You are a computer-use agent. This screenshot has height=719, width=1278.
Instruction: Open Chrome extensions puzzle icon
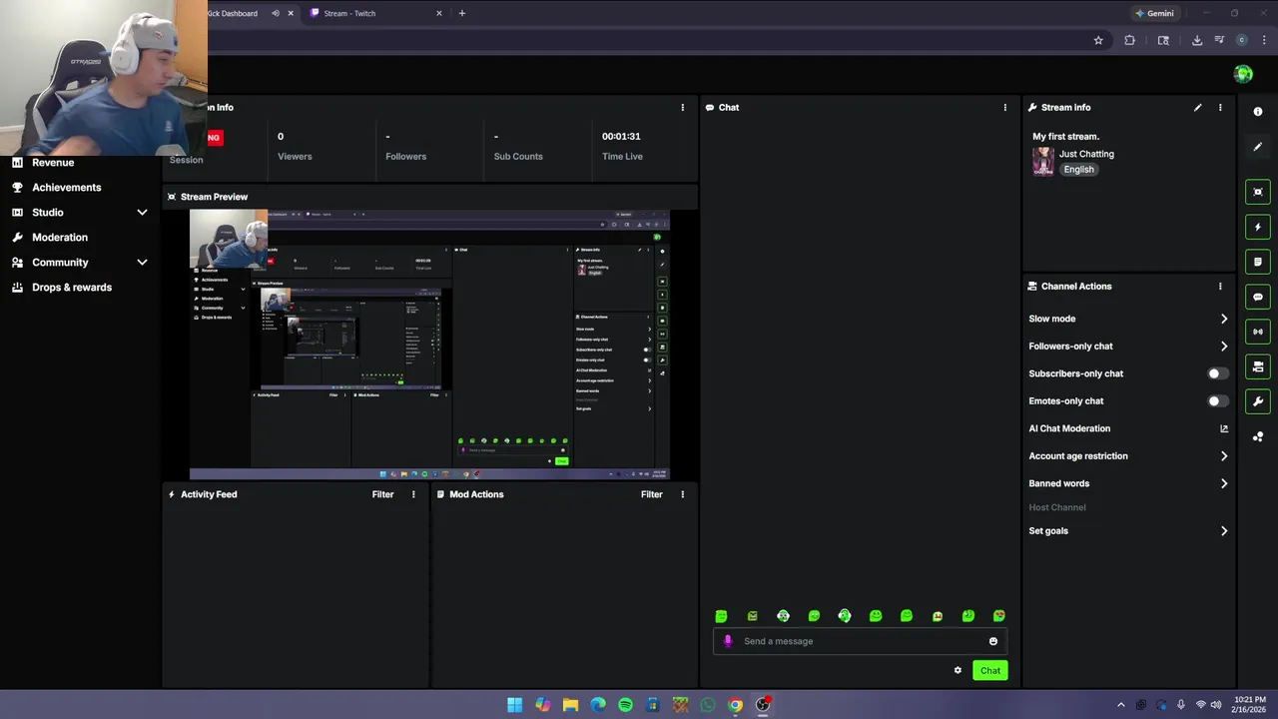(x=1129, y=40)
